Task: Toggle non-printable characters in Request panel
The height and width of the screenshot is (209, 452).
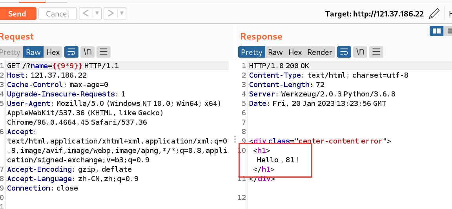Action: pos(87,52)
